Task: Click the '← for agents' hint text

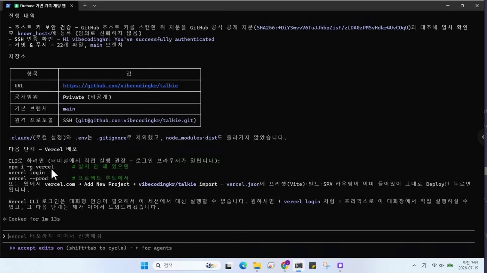Action: (153, 248)
